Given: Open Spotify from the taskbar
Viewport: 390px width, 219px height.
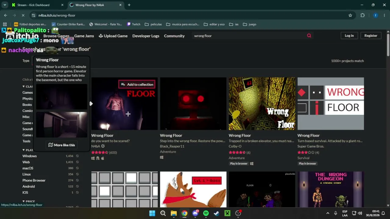Looking at the screenshot, I should [206, 213].
